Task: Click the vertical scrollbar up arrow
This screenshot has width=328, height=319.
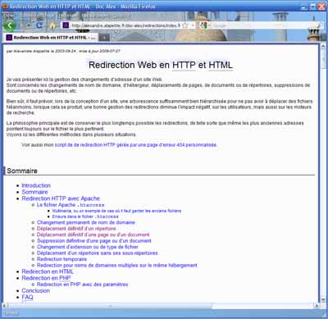Action: pyautogui.click(x=323, y=47)
